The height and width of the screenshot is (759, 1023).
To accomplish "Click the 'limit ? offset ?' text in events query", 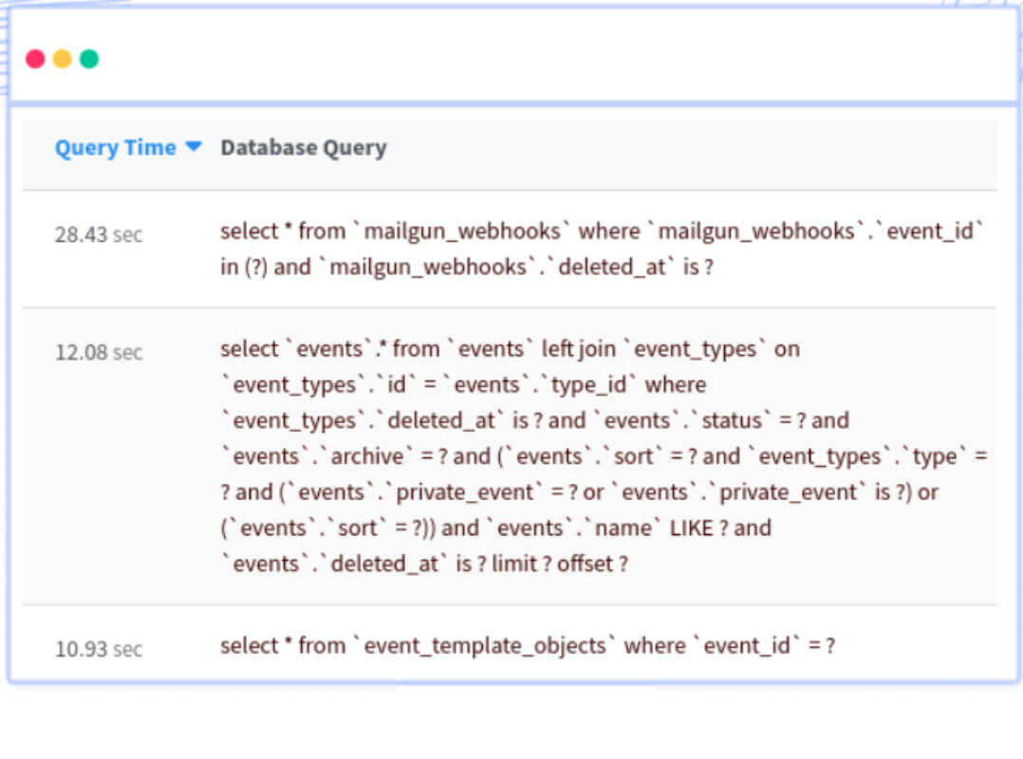I will (x=560, y=564).
